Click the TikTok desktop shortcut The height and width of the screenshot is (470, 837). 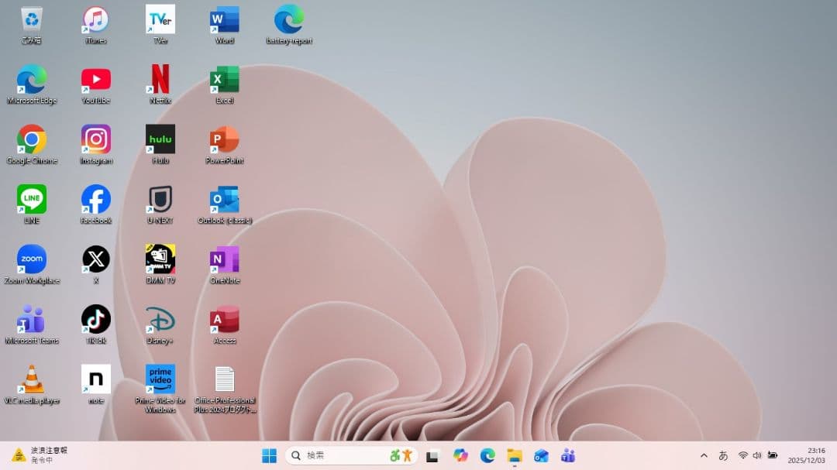coord(96,320)
